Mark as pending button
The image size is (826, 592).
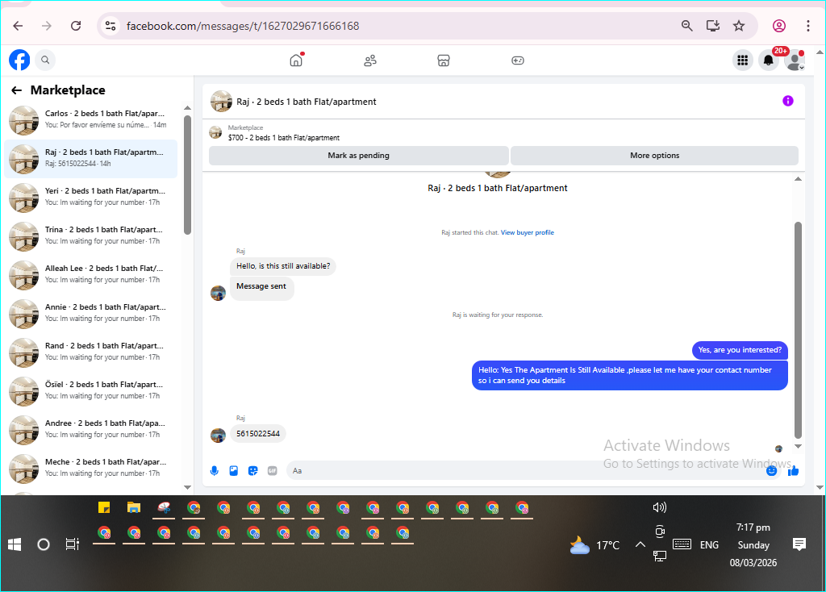[359, 156]
